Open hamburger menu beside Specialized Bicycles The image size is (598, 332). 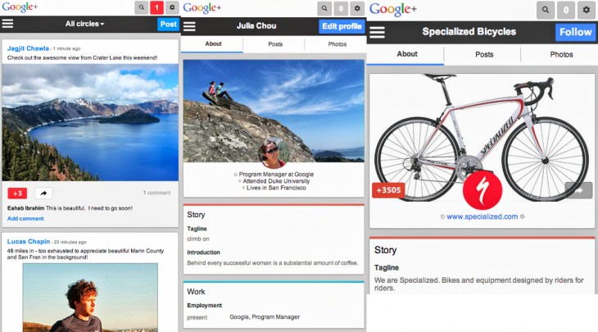point(377,33)
